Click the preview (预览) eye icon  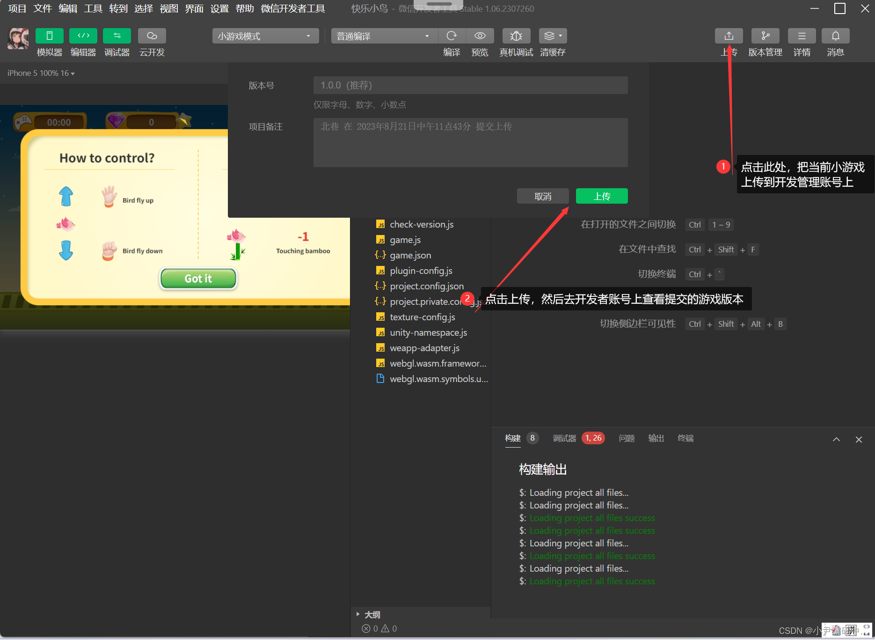coord(480,36)
